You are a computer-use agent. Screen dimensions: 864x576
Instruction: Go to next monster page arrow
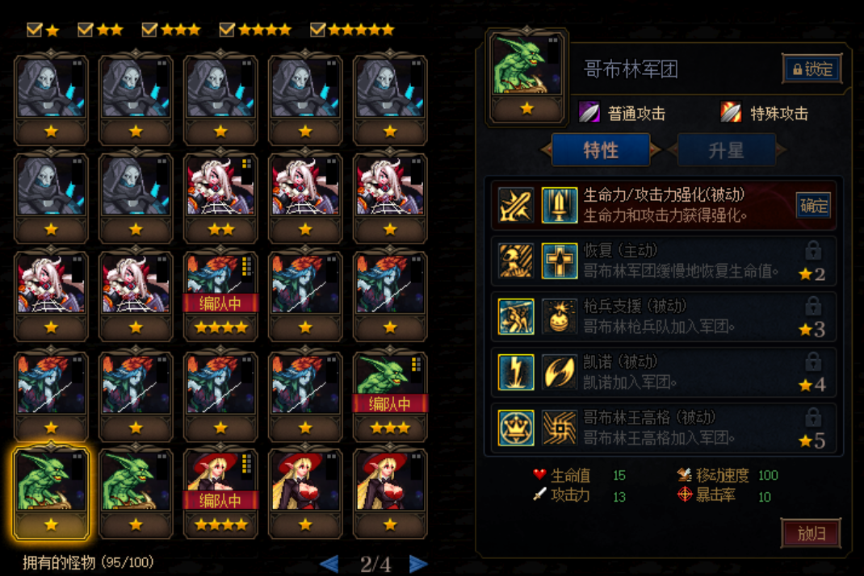point(418,564)
